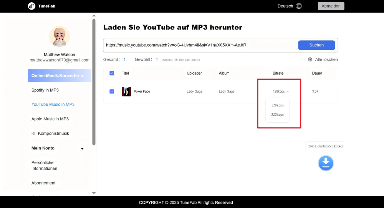
Task: Click the Poker Face album thumbnail
Action: (x=126, y=92)
